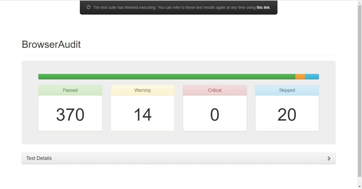Select the Passed panel header
The height and width of the screenshot is (189, 362).
coord(70,90)
